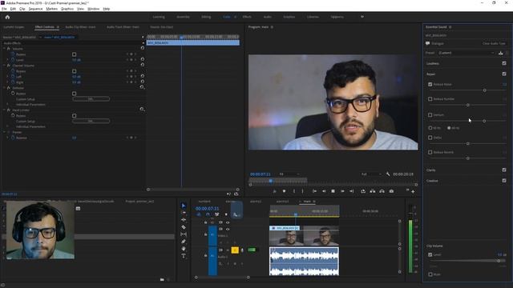The image size is (513, 288).
Task: Switch to Lumetri Scopes tab
Action: [14, 27]
